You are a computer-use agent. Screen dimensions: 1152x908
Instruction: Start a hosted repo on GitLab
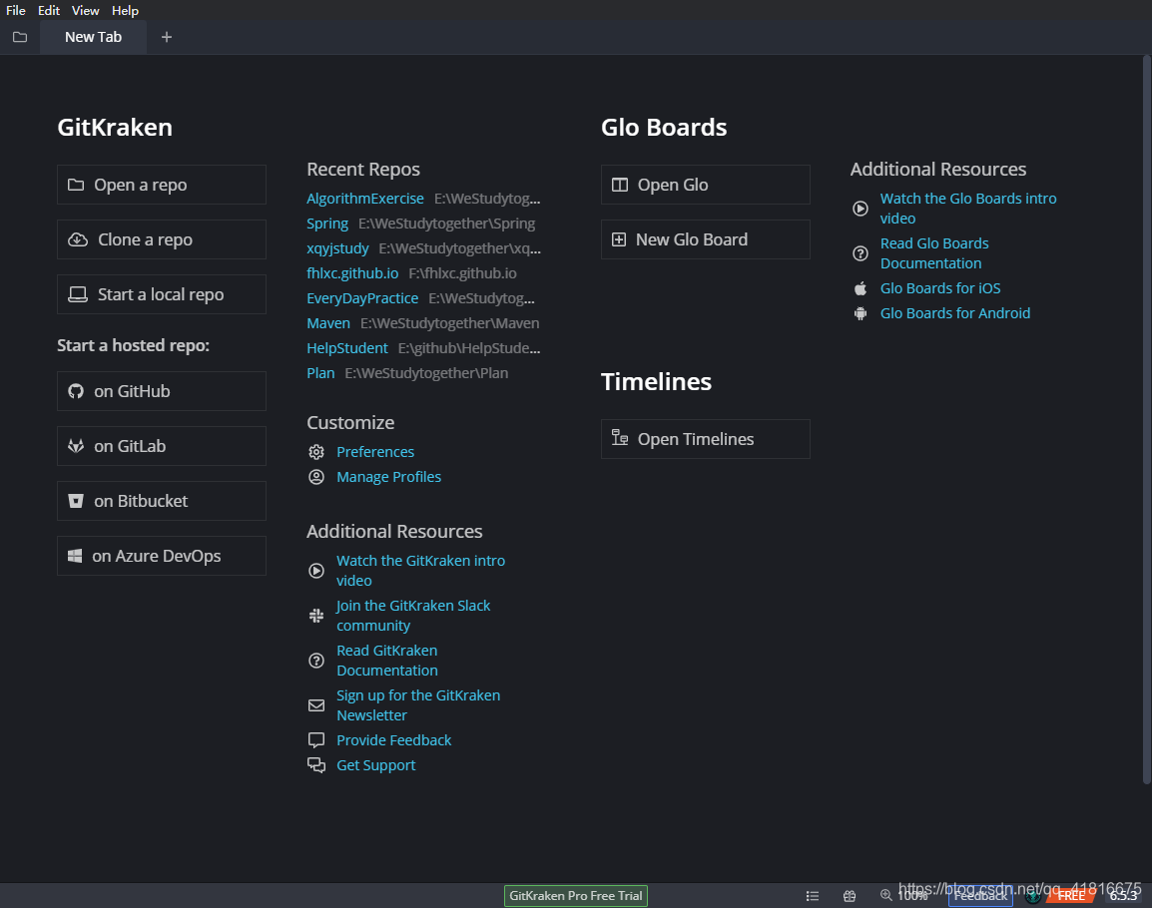(x=162, y=446)
